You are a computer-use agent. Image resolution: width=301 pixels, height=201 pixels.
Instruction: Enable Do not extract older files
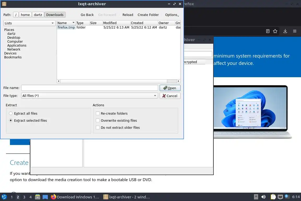(x=98, y=127)
